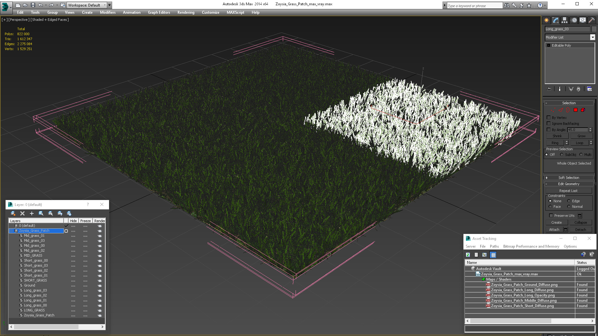Click the Collapse button
This screenshot has width=598, height=336.
click(581, 222)
